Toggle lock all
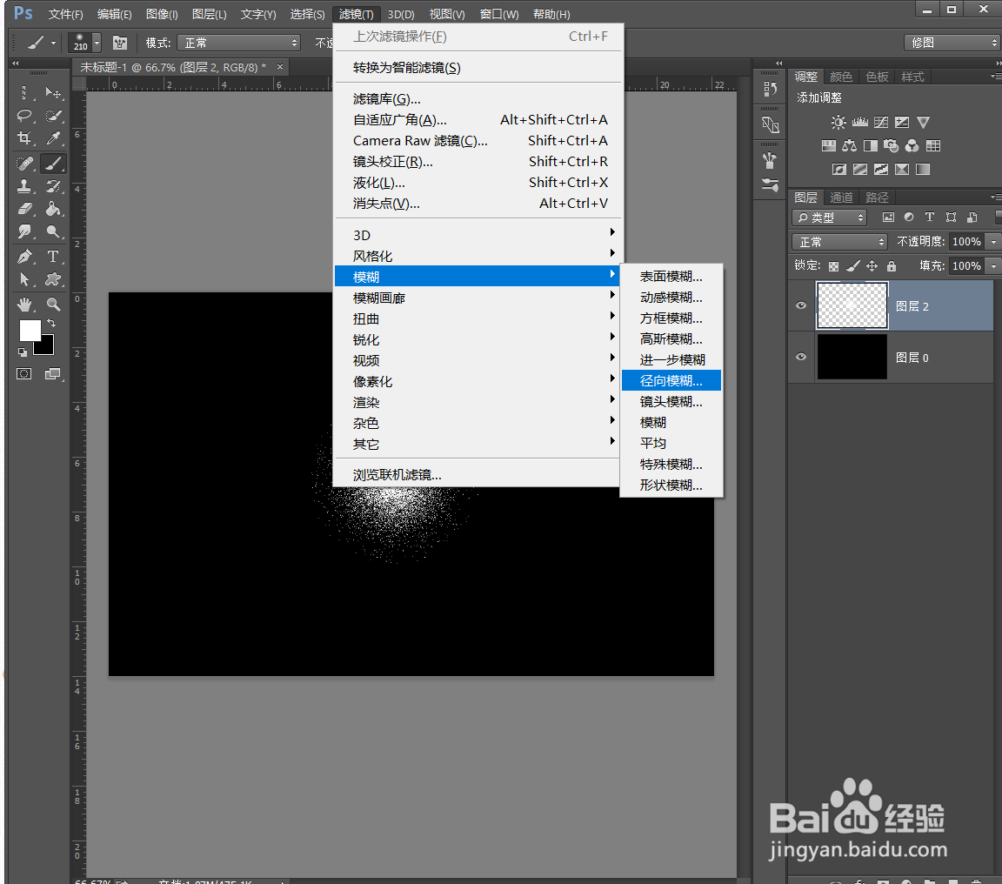Image resolution: width=1002 pixels, height=884 pixels. point(892,266)
